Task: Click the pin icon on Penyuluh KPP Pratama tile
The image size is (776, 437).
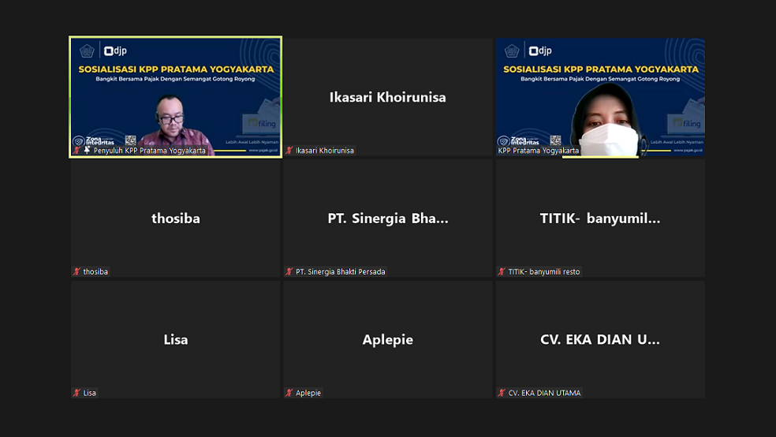Action: click(87, 151)
